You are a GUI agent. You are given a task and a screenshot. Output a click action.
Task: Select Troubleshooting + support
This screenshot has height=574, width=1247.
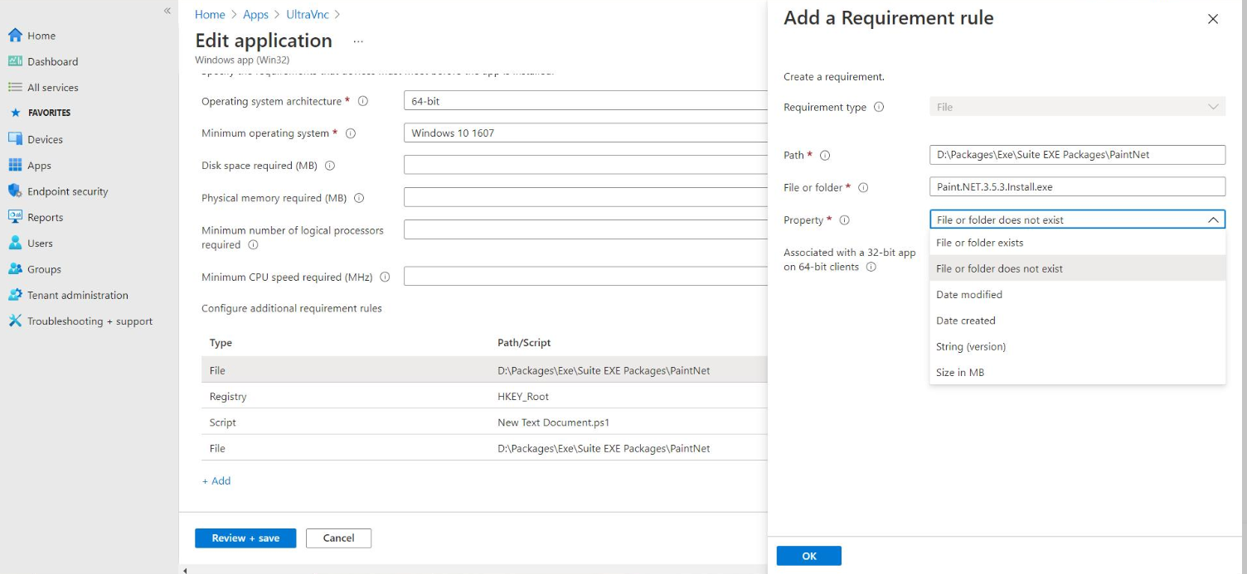pos(86,321)
